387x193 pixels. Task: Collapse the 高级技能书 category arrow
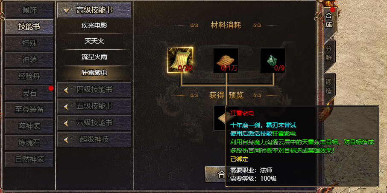click(66, 10)
